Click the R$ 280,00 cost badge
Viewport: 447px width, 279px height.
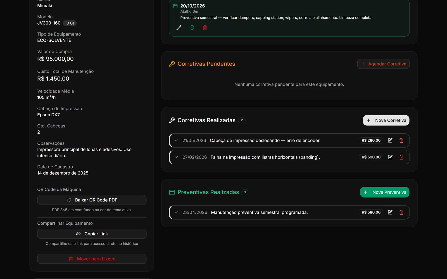click(371, 140)
